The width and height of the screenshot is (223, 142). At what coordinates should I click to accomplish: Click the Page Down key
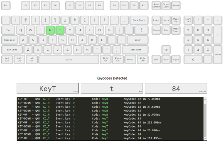click(x=176, y=30)
